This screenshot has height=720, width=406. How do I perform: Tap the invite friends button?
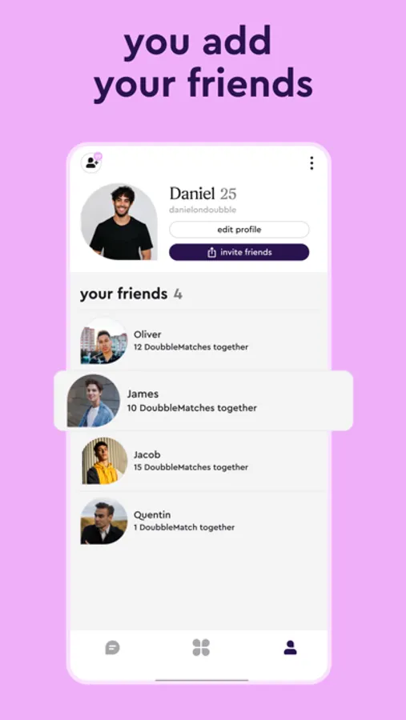(x=239, y=252)
